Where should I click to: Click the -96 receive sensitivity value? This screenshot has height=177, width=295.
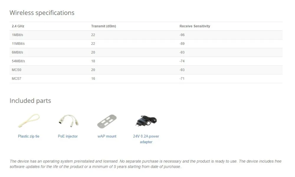click(182, 35)
